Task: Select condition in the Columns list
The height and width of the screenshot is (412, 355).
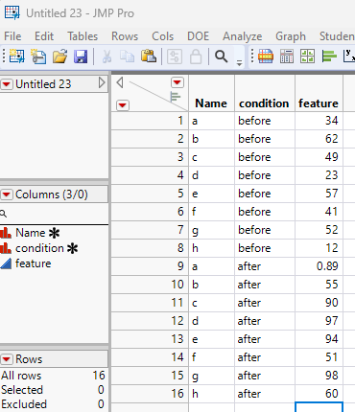Action: click(x=39, y=248)
